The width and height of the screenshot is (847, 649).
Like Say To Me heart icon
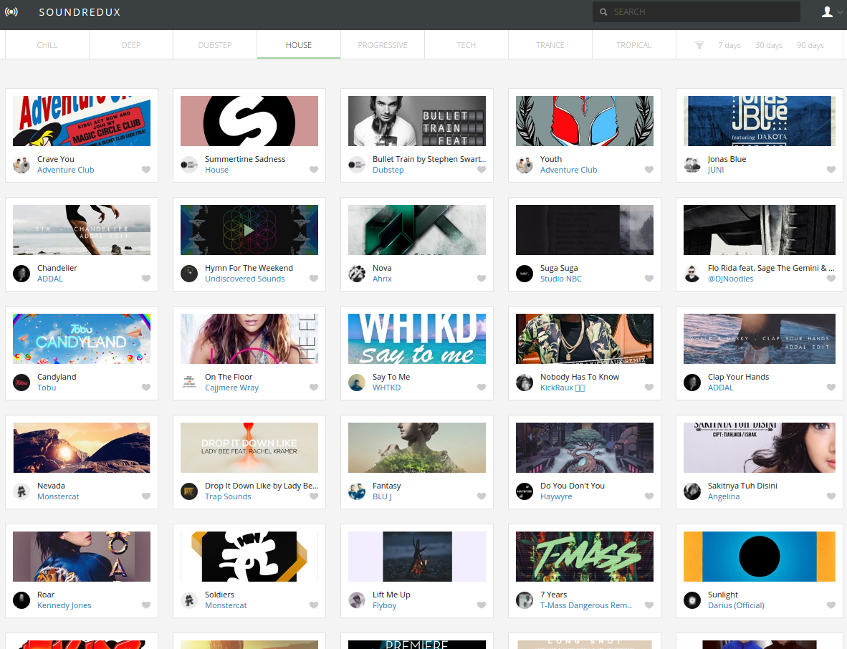coord(482,387)
